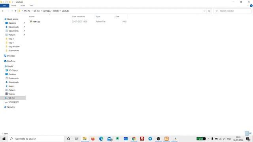Open Telegram from the taskbar

[150, 138]
